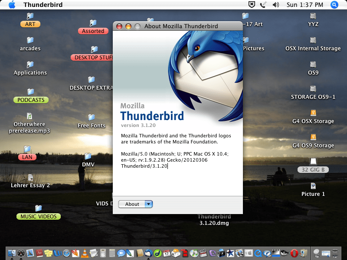The height and width of the screenshot is (260, 347).
Task: Open Calculator from the Dock
Action: click(112, 253)
